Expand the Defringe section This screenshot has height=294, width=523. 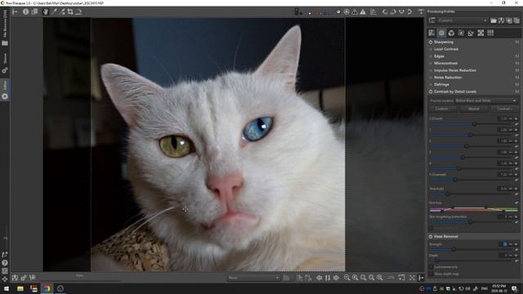coord(441,84)
